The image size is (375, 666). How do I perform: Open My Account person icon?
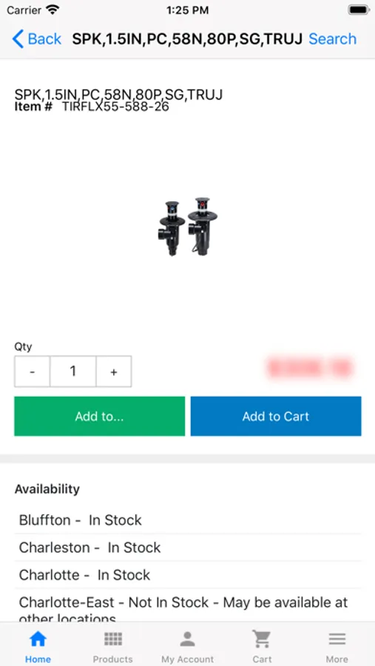187,639
